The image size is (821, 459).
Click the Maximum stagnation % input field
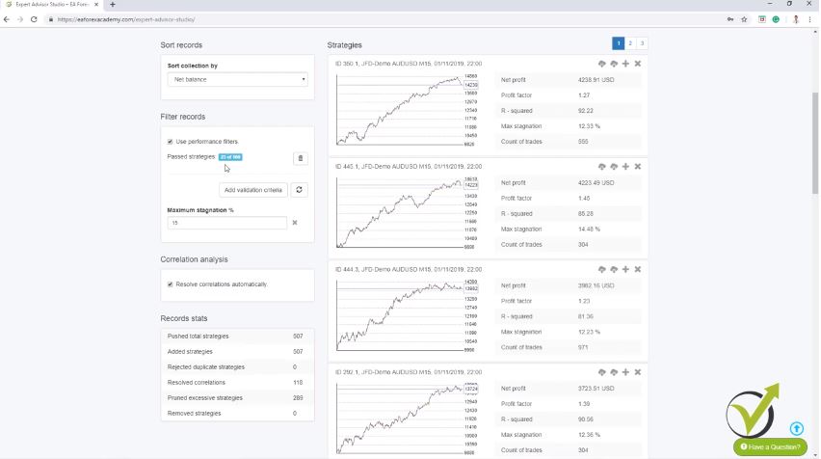click(x=226, y=223)
